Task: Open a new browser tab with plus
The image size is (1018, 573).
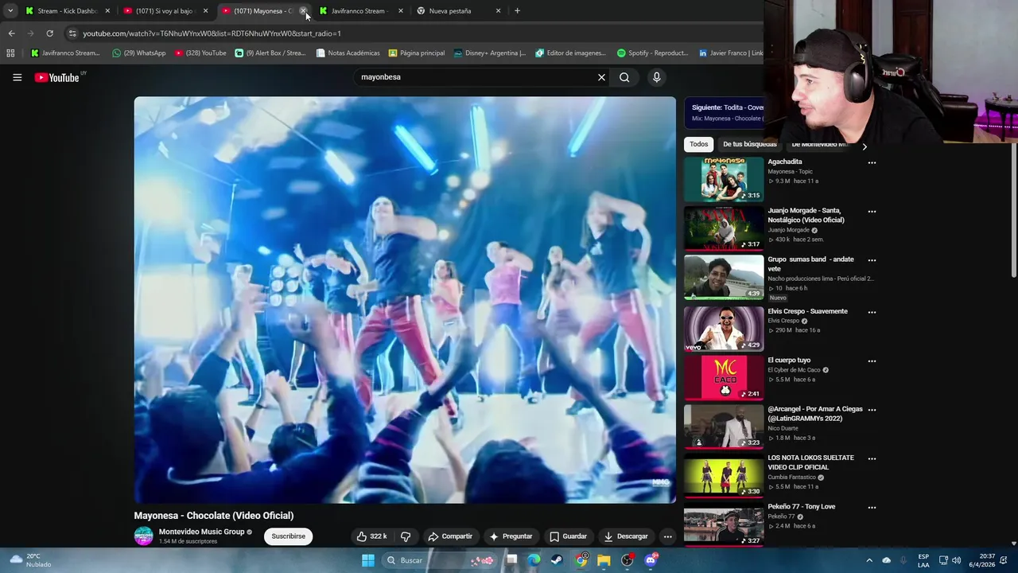Action: point(517,11)
